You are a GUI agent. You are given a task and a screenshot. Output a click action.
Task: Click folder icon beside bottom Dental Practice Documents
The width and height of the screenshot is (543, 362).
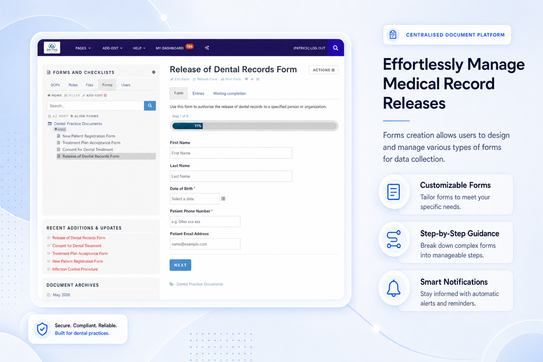(x=172, y=284)
